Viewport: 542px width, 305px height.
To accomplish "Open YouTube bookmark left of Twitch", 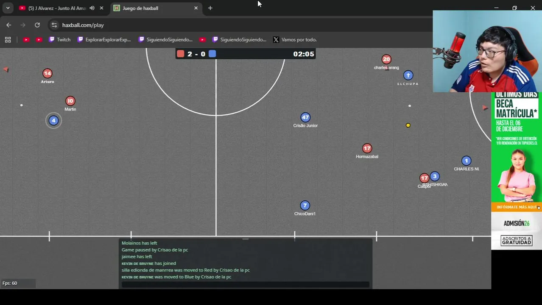I will [x=39, y=39].
